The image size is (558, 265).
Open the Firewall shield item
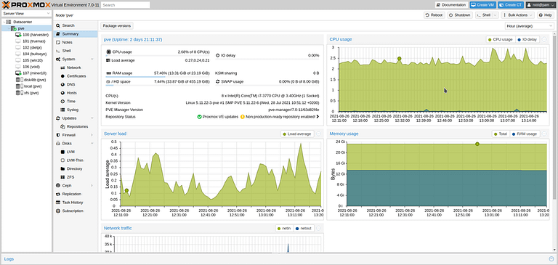(x=68, y=135)
